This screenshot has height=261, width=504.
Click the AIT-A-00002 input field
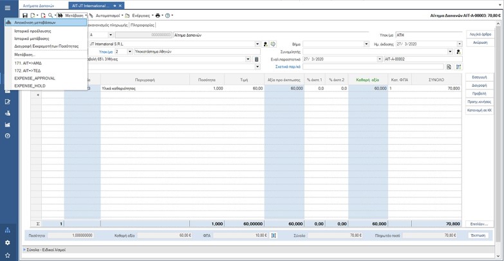pyautogui.click(x=423, y=59)
